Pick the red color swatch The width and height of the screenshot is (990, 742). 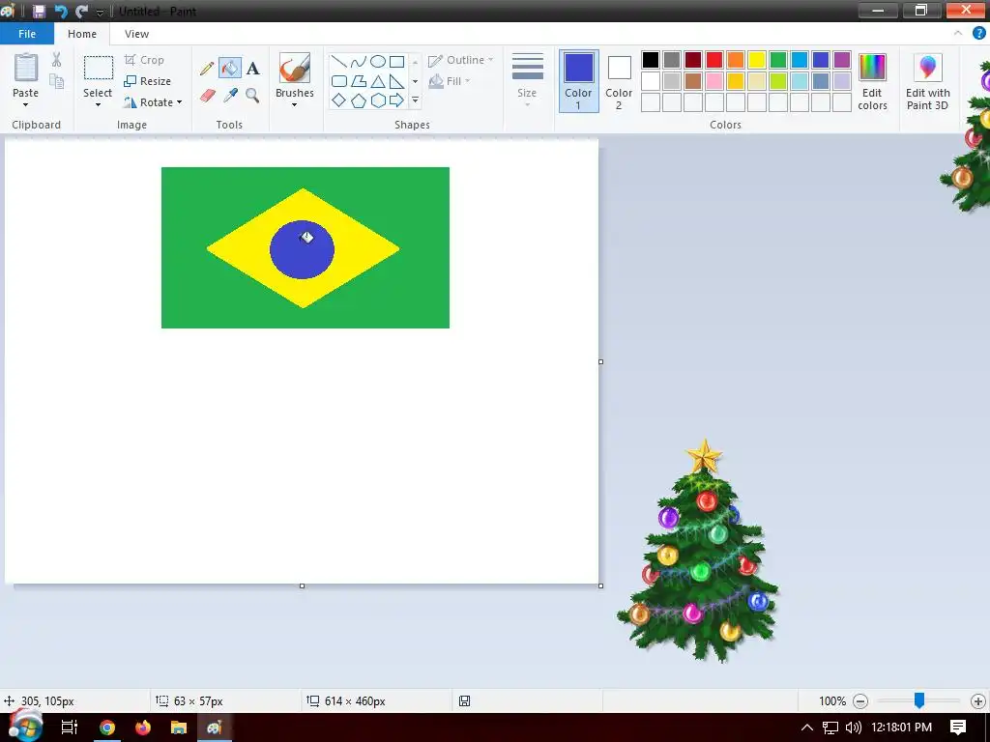(714, 60)
